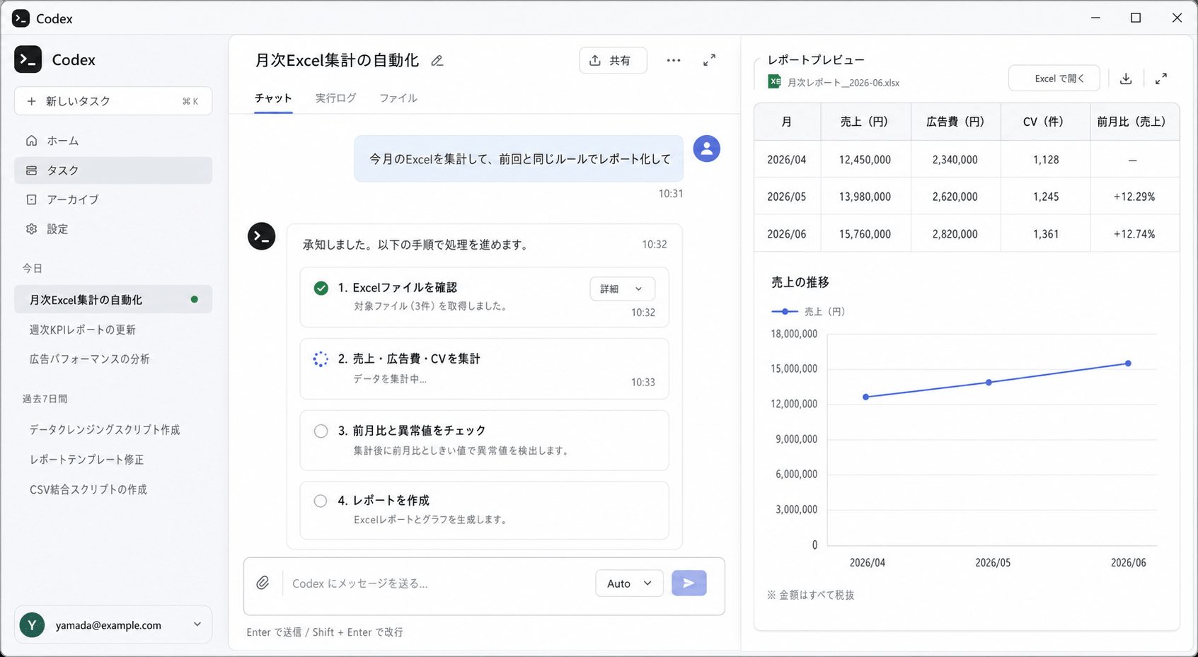Click the 月 column header
This screenshot has height=657, width=1198.
tap(787, 122)
